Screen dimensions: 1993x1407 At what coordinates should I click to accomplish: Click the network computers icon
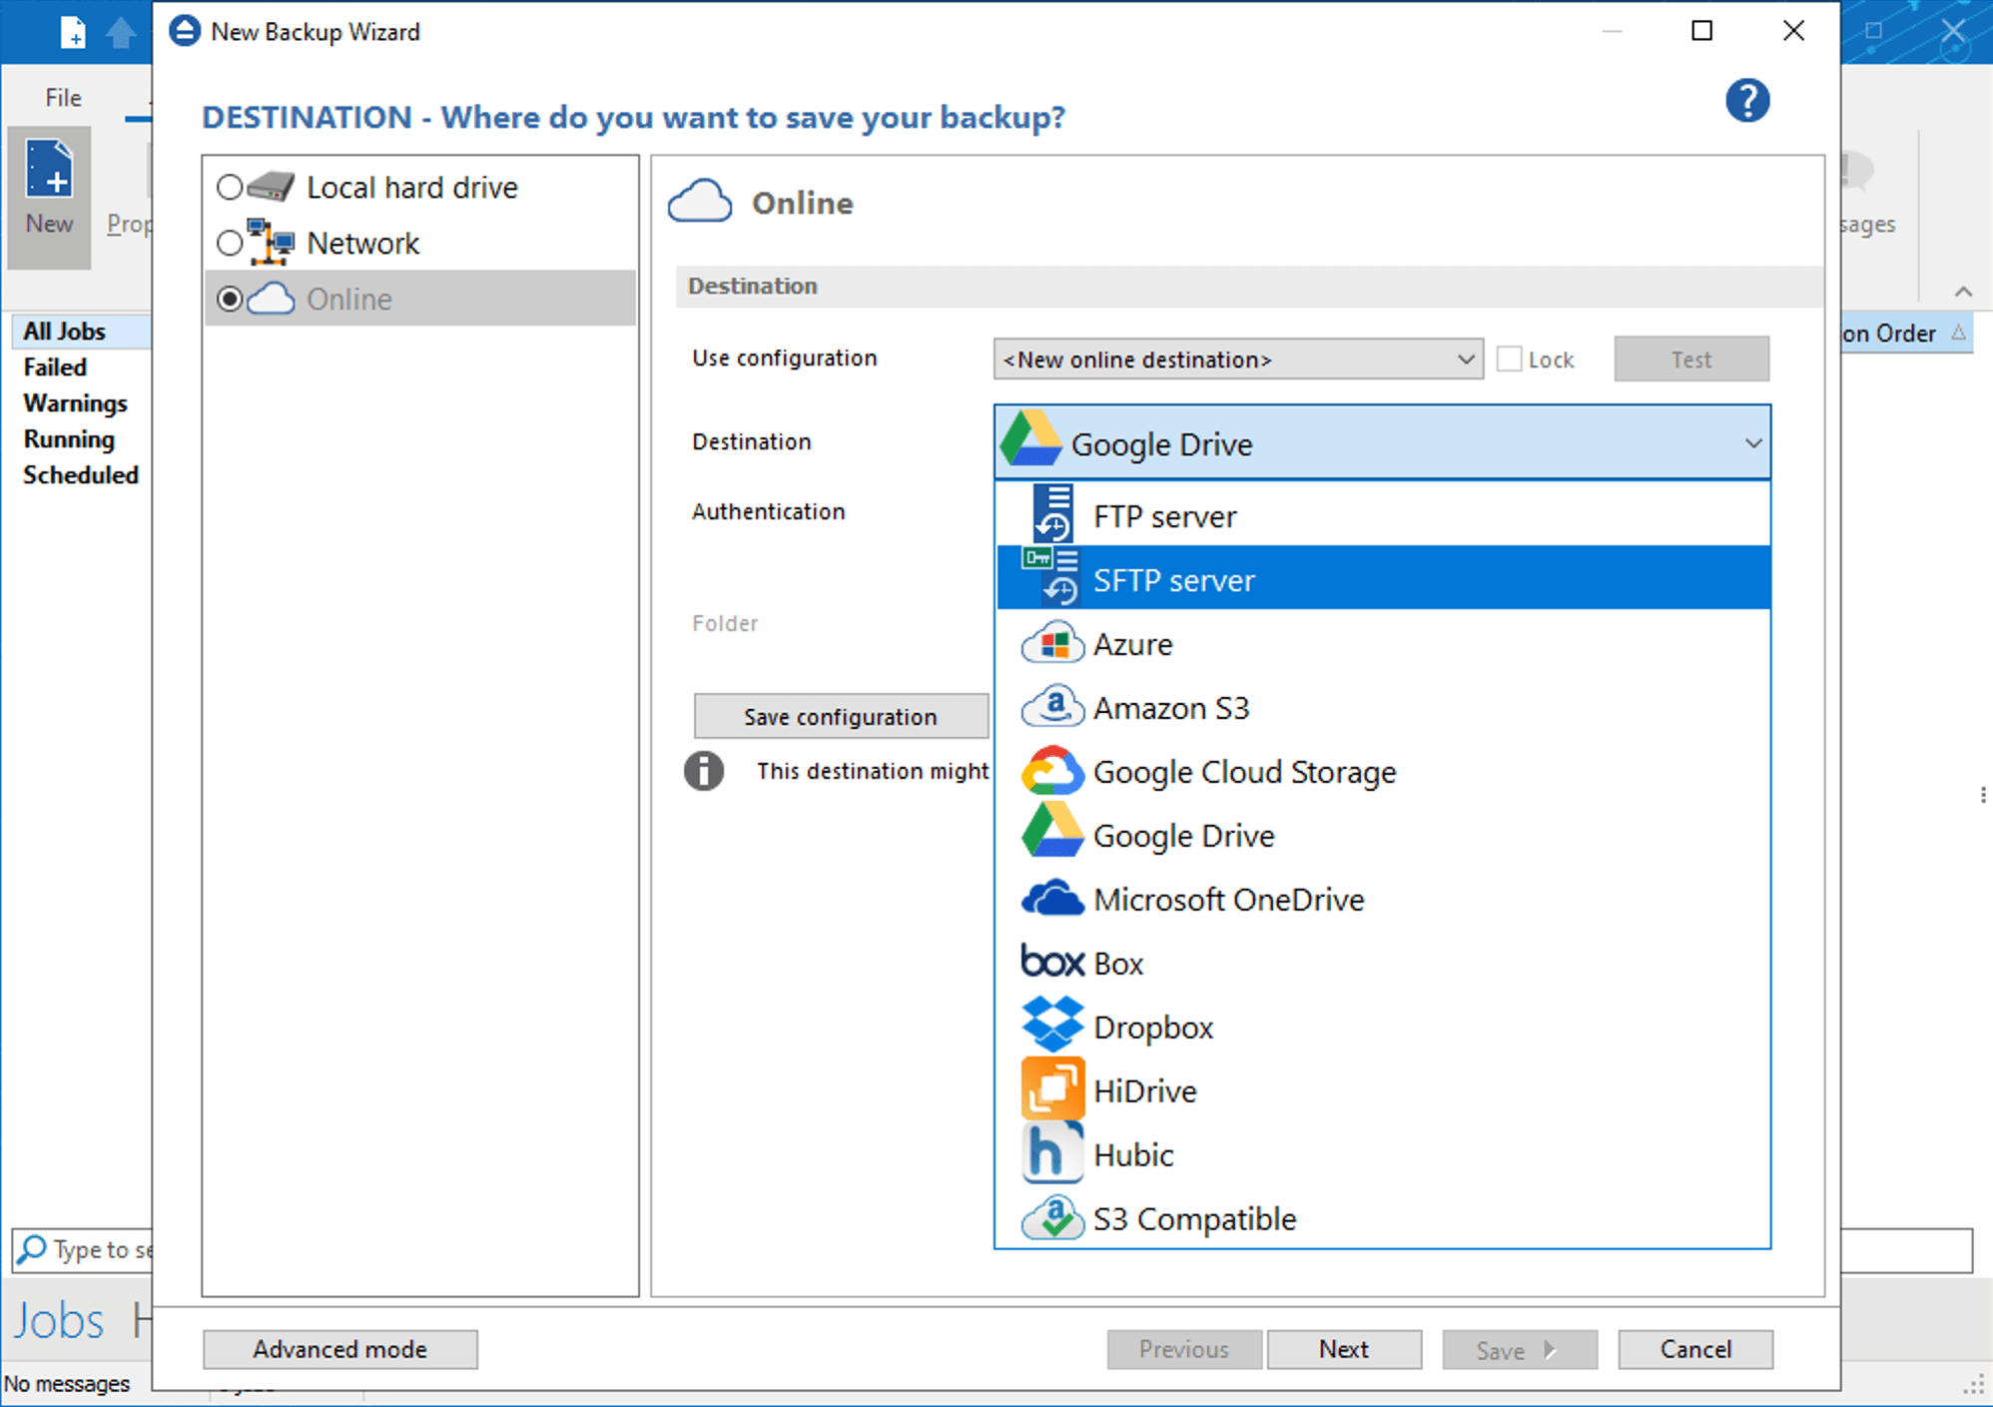coord(271,242)
